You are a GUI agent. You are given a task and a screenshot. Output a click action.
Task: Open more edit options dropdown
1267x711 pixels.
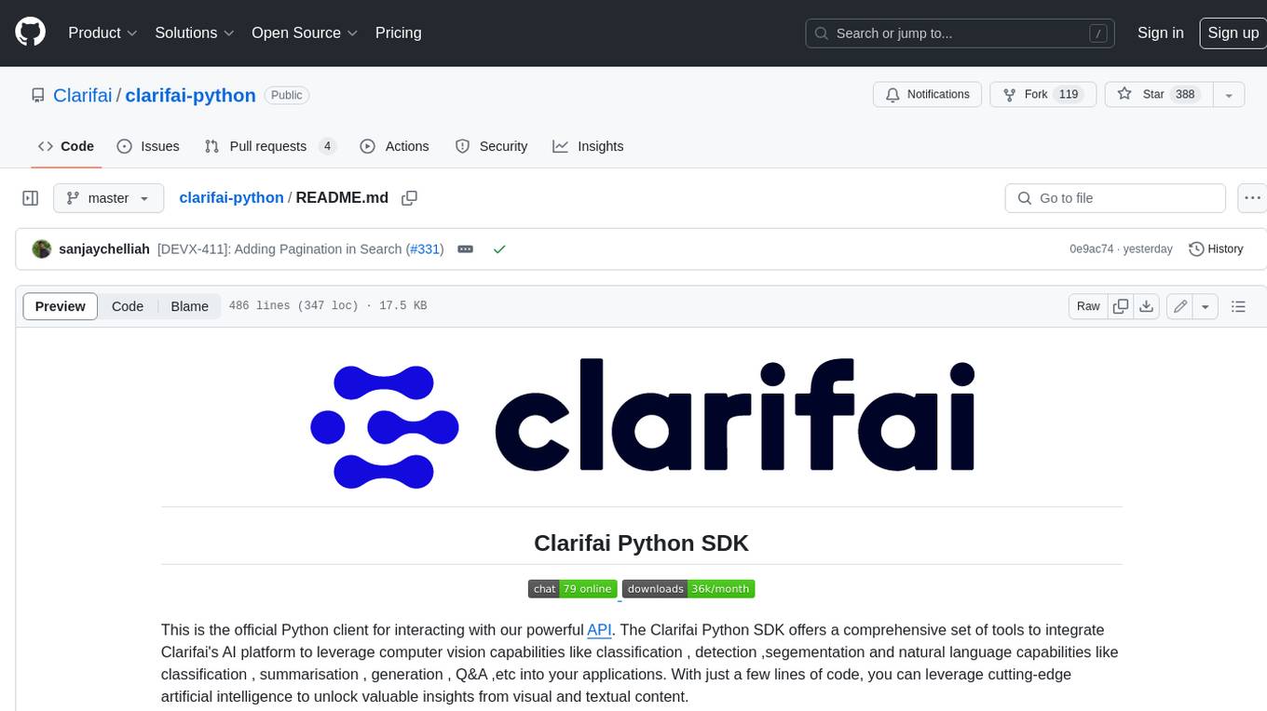pyautogui.click(x=1206, y=306)
